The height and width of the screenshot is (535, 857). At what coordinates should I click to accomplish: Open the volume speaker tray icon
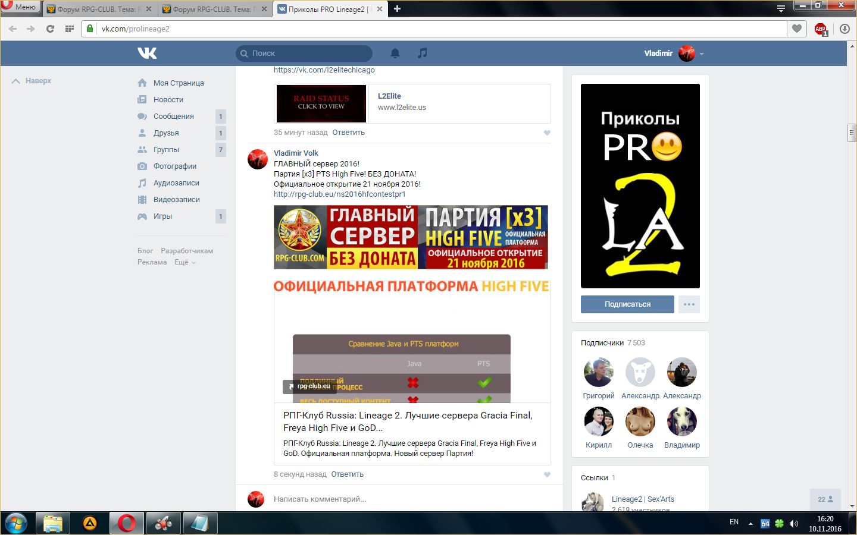click(794, 524)
